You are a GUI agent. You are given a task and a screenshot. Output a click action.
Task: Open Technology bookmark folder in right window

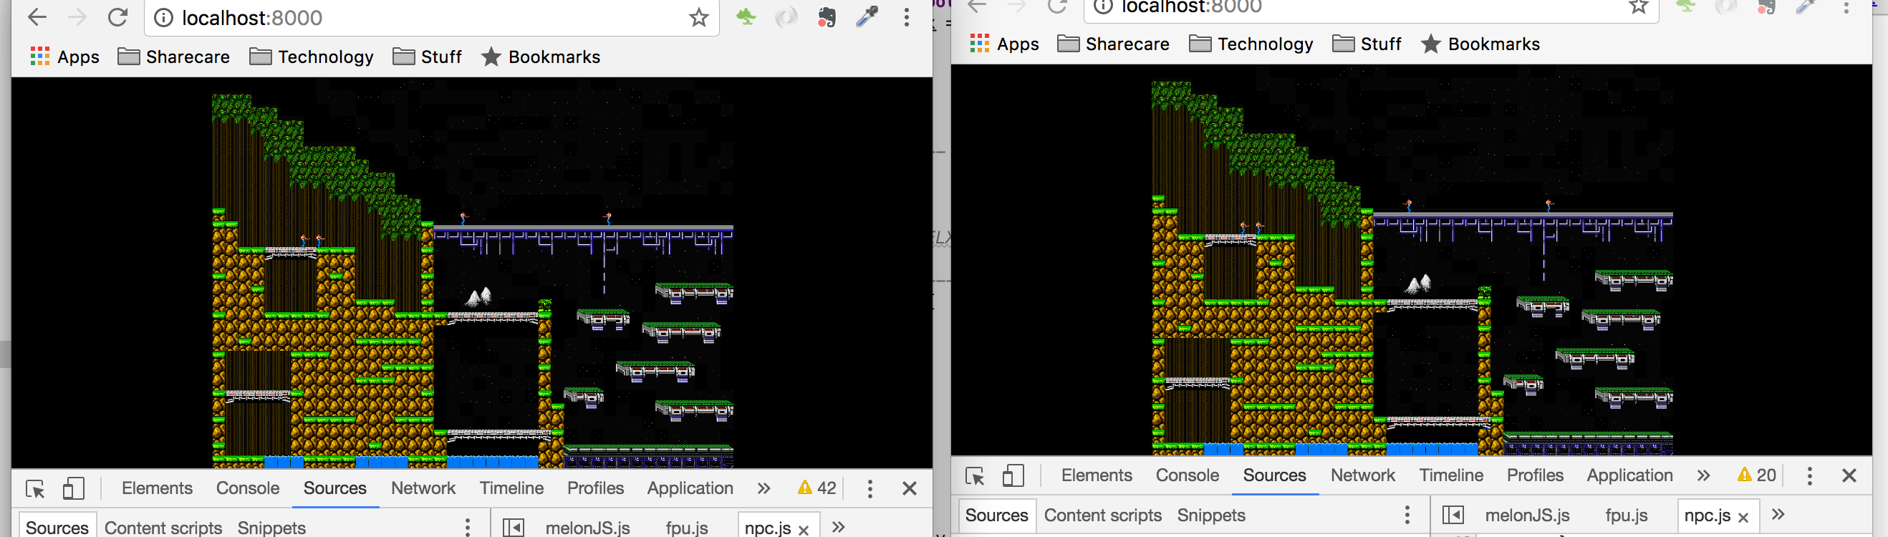click(x=1251, y=44)
